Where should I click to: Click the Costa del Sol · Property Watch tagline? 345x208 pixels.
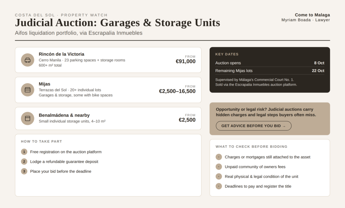pyautogui.click(x=61, y=15)
